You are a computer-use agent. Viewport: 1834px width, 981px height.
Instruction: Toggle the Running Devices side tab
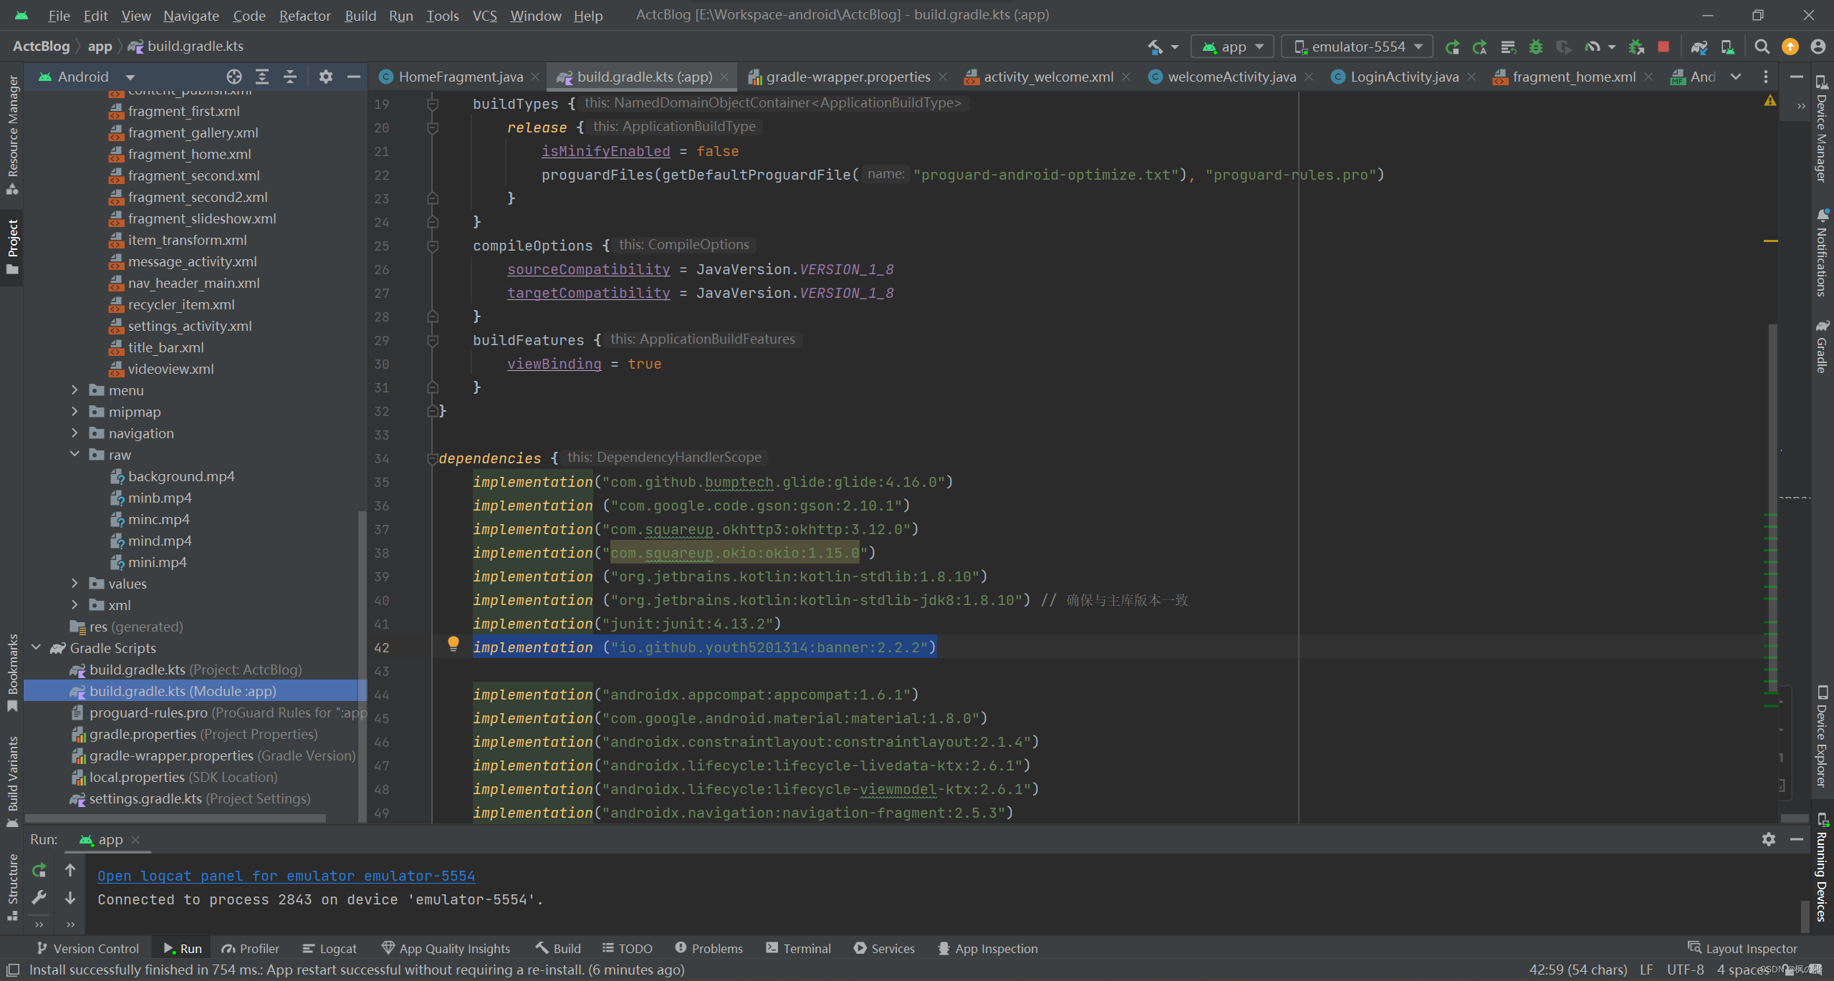click(1822, 868)
